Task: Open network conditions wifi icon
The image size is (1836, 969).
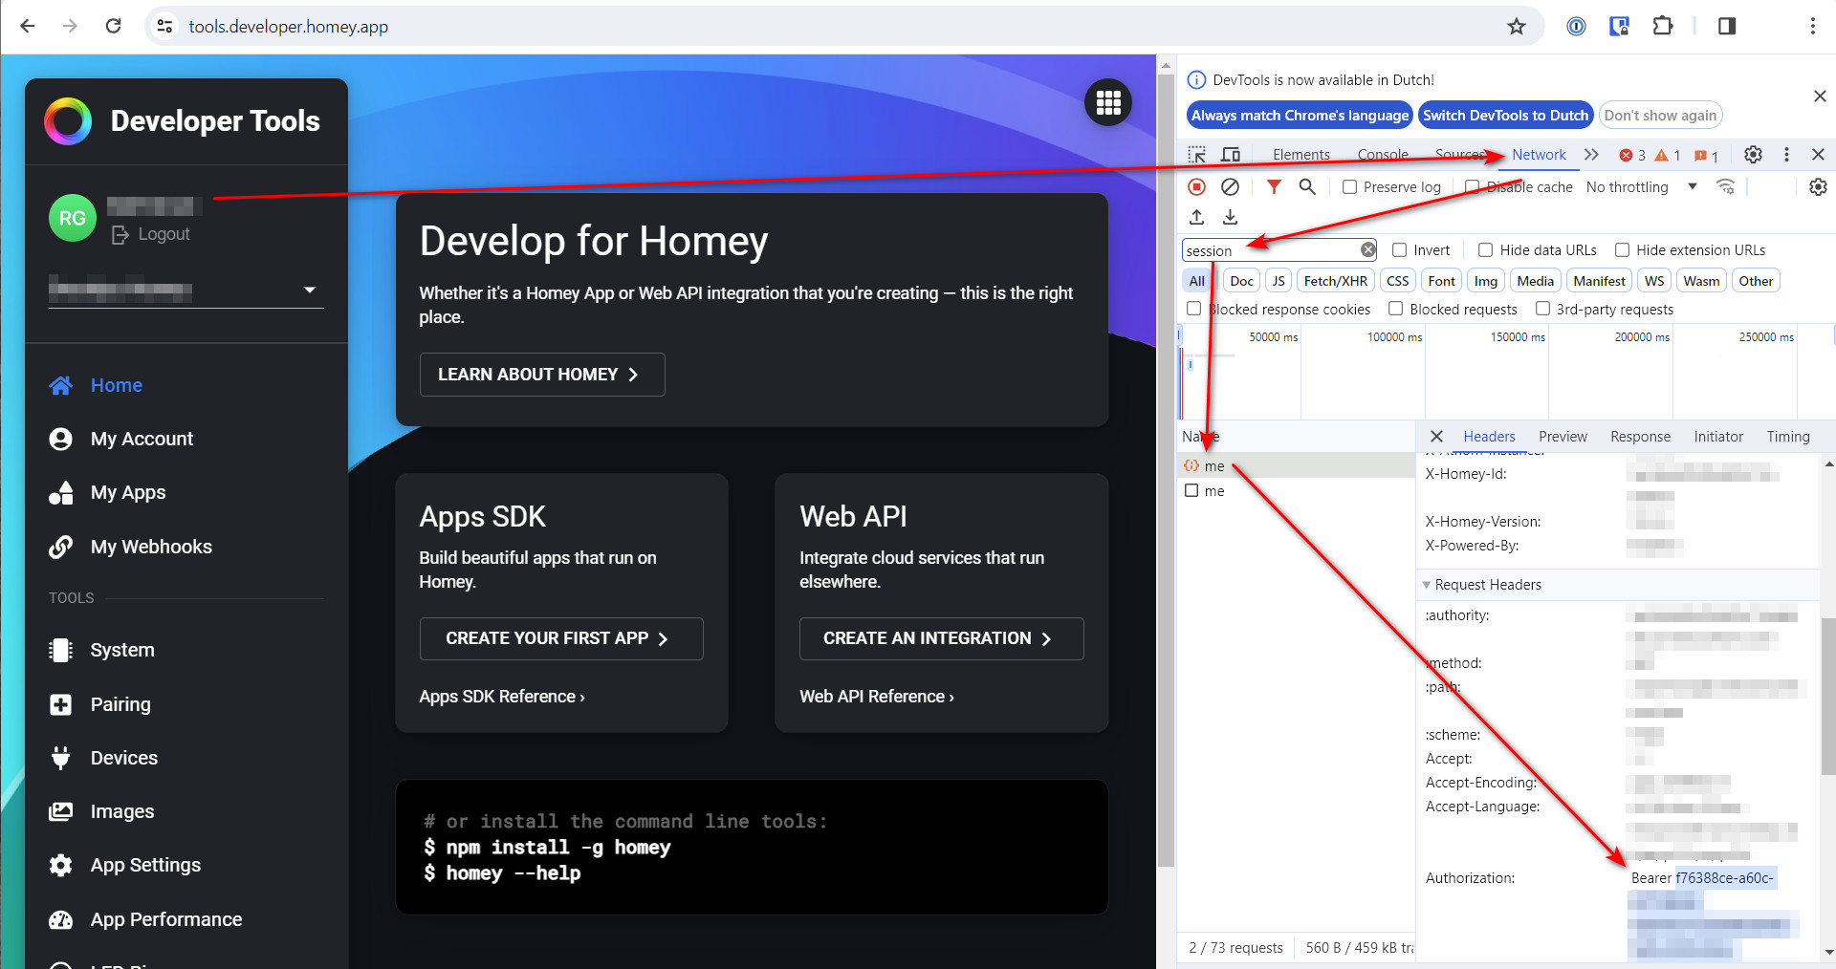Action: click(1726, 187)
